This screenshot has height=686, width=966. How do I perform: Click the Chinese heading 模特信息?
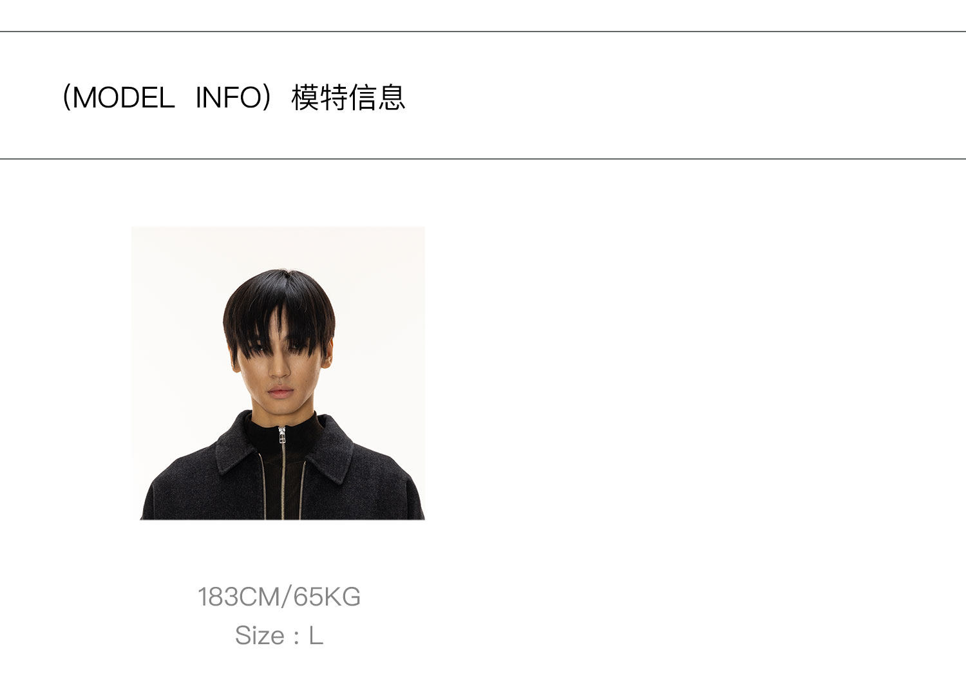coord(348,98)
